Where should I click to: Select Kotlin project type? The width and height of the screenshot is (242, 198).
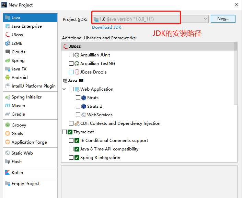[30, 172]
